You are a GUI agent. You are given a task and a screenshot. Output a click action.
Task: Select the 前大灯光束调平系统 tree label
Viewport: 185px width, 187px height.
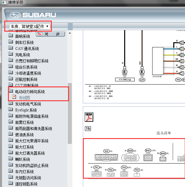pyautogui.click(x=32, y=141)
